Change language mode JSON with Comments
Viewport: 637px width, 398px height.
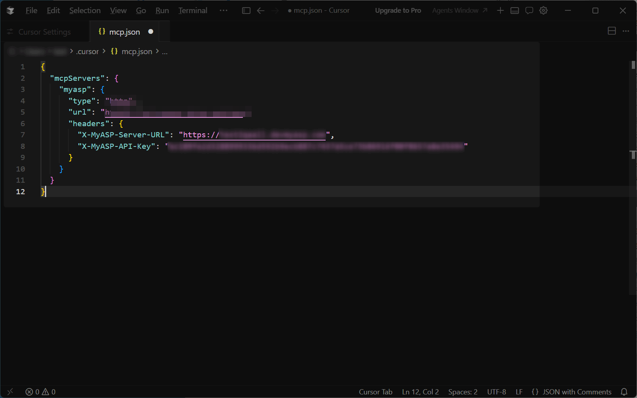coord(571,392)
